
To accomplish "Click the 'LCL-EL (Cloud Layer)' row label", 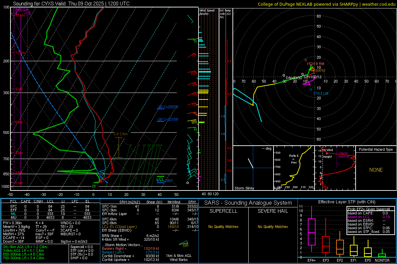I will click(x=119, y=227).
